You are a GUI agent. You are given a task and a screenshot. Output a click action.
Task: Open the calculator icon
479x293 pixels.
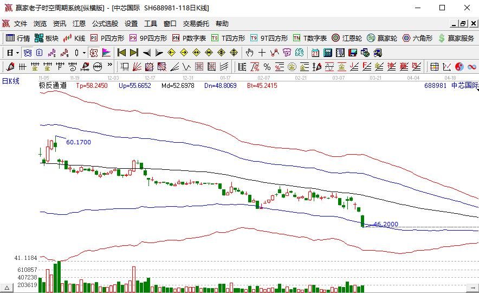coord(328,53)
